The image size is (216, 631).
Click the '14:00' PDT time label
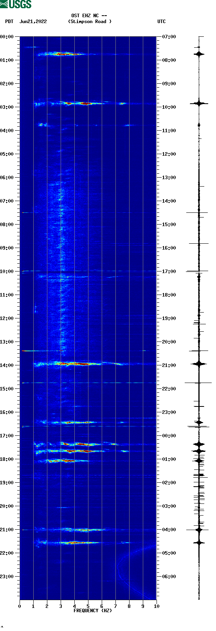(x=7, y=365)
